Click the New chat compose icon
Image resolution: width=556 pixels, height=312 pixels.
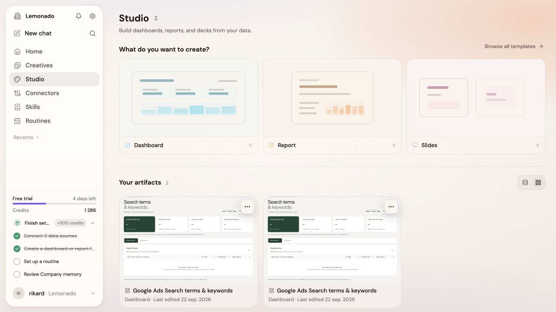pyautogui.click(x=17, y=33)
